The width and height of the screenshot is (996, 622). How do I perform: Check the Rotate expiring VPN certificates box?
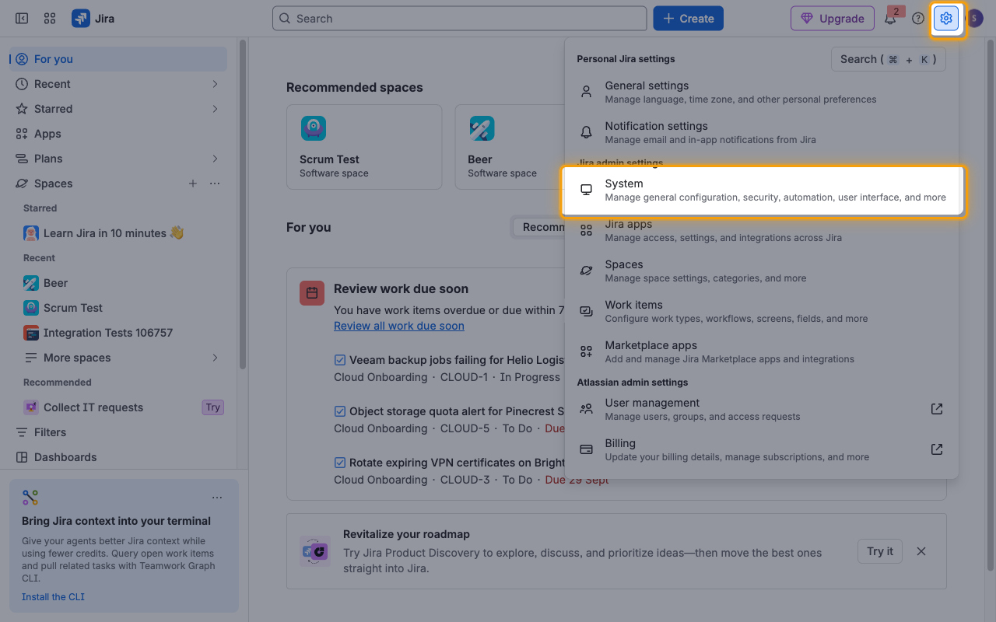click(x=340, y=463)
